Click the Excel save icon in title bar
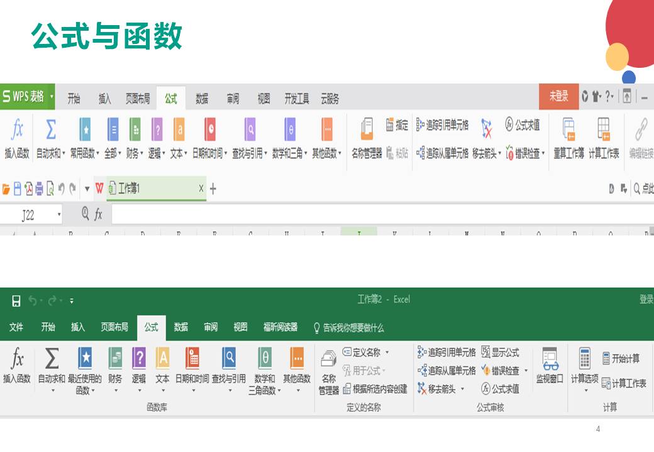 click(x=16, y=301)
